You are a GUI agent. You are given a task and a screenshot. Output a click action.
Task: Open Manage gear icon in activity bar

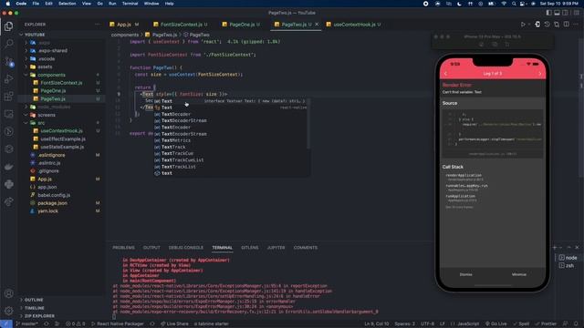coord(8,310)
